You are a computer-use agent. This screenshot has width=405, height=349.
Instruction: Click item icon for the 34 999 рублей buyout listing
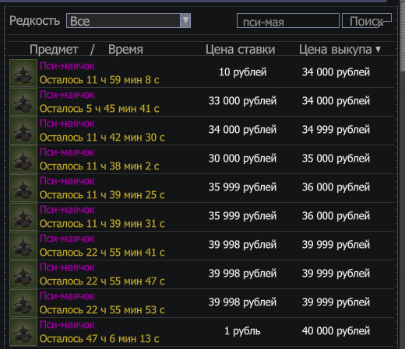tap(23, 131)
